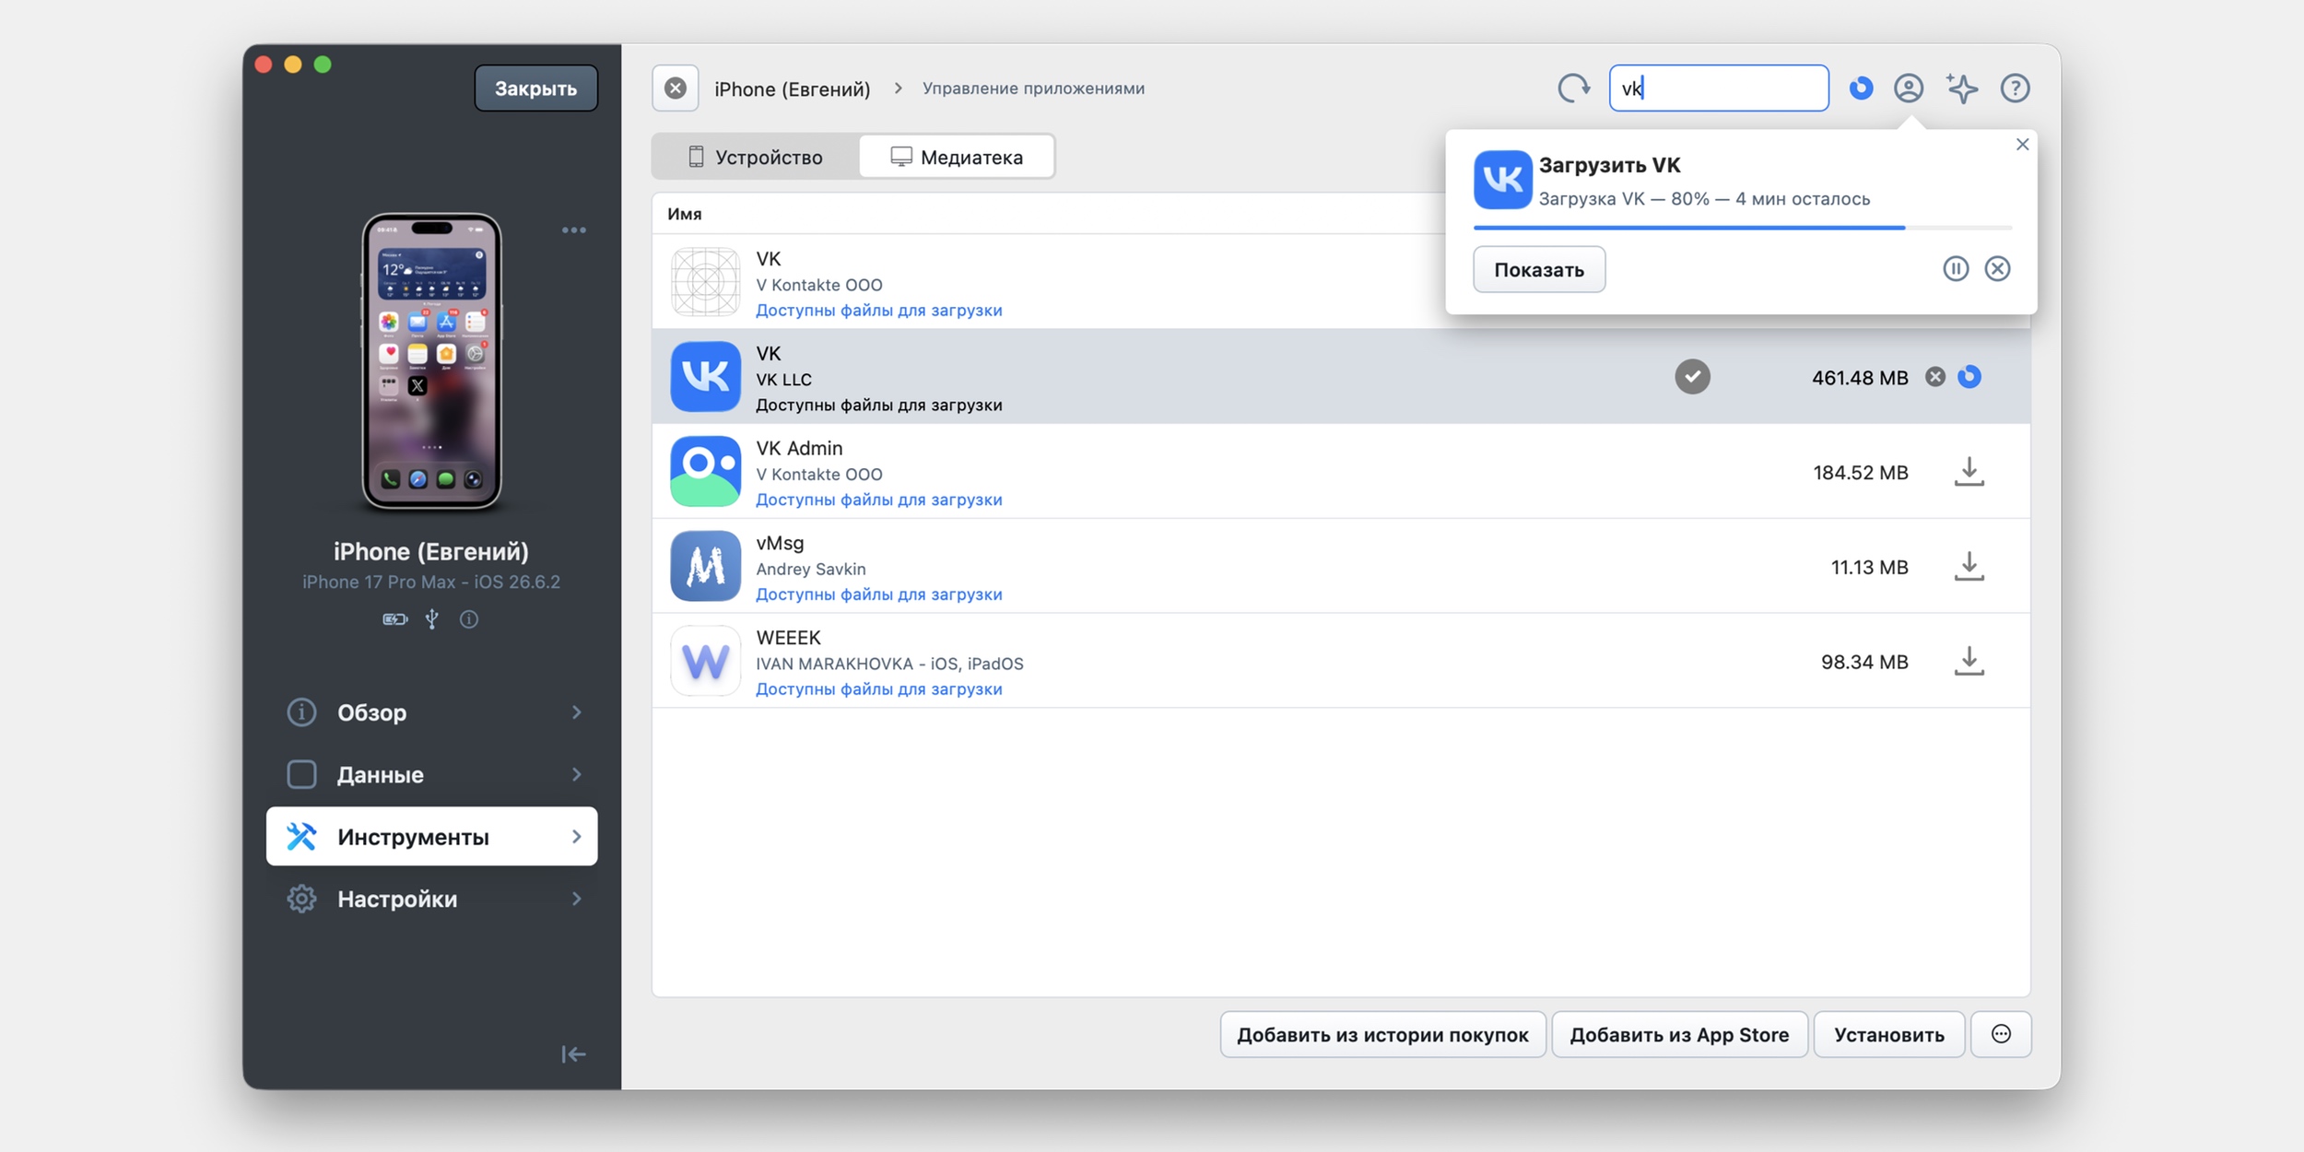The height and width of the screenshot is (1152, 2304).
Task: Click Добавить из истории покупок
Action: pos(1382,1034)
